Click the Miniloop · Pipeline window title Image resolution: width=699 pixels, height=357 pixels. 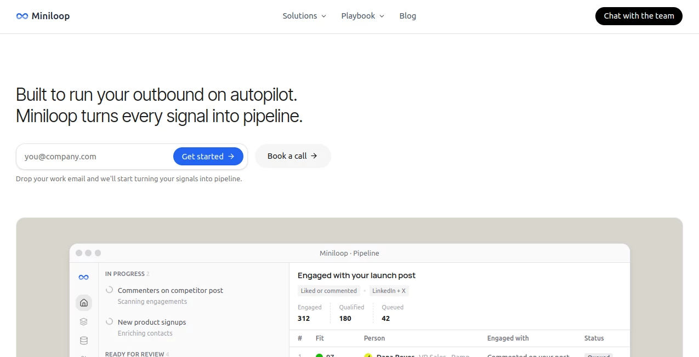point(349,254)
